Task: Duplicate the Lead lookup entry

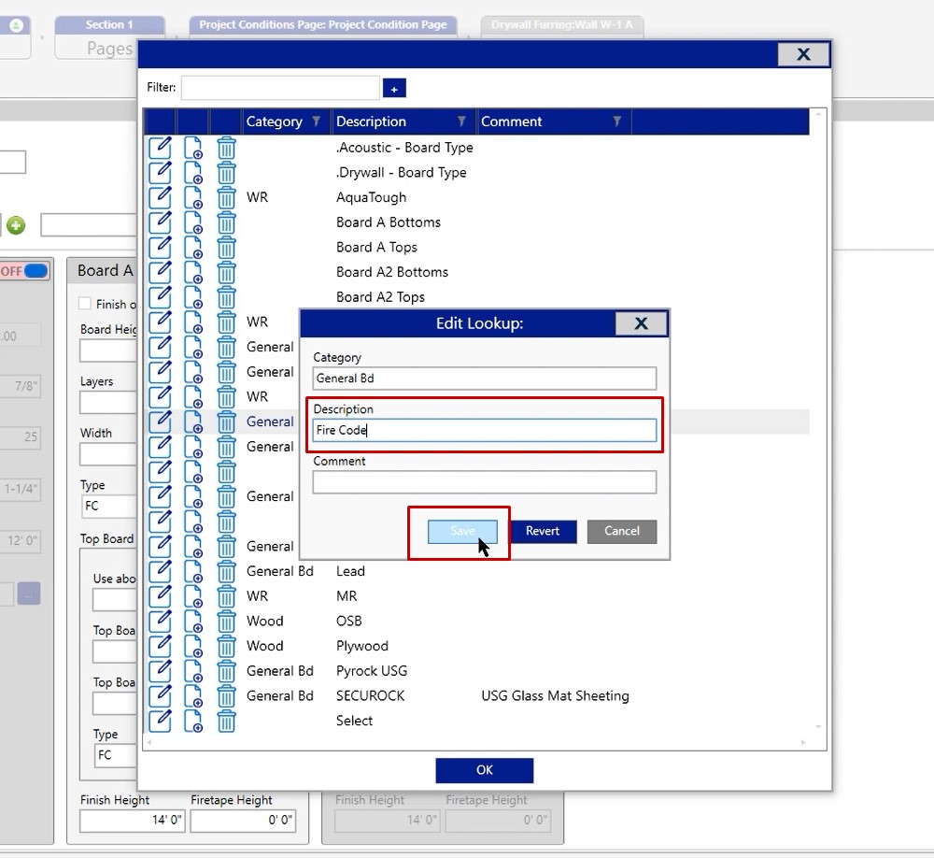Action: coord(193,571)
